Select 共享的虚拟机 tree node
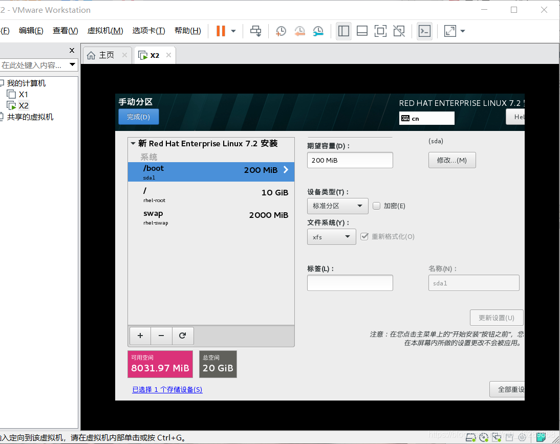Image resolution: width=560 pixels, height=444 pixels. (x=30, y=117)
